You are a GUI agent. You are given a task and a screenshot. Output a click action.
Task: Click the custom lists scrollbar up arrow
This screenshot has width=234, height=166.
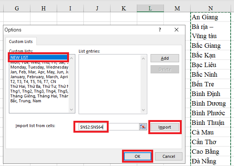(72, 58)
